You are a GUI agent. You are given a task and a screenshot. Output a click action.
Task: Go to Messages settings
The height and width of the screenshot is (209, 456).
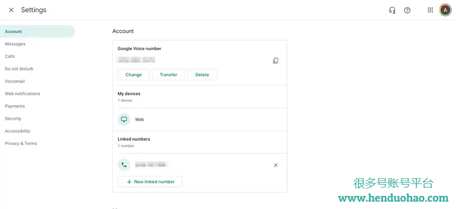click(15, 44)
